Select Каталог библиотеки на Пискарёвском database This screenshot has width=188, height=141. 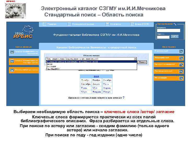[x=24, y=62]
